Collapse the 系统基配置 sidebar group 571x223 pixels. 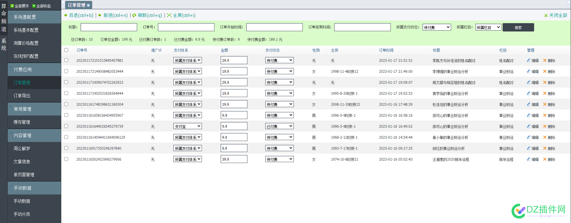tap(34, 17)
